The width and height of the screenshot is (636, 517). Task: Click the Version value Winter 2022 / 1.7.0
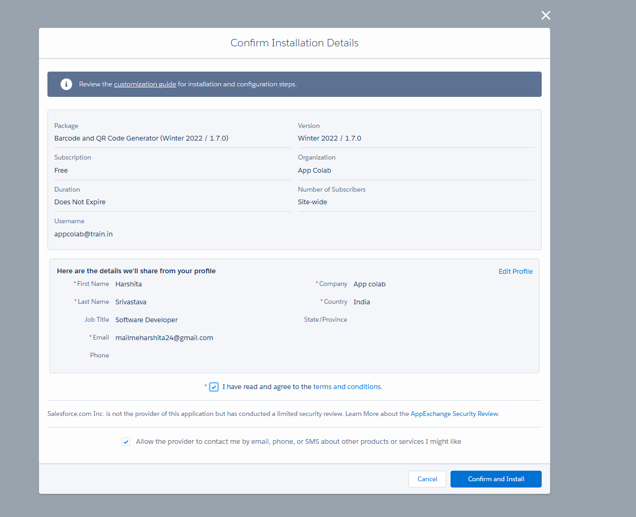click(x=329, y=138)
